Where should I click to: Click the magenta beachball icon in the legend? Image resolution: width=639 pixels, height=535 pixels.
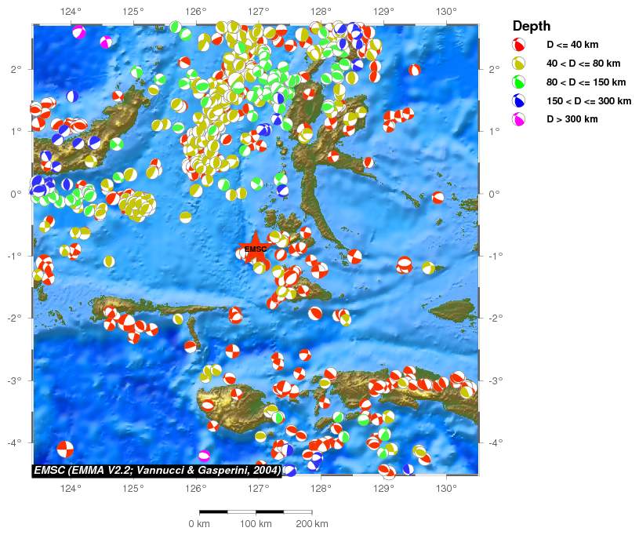(x=517, y=119)
